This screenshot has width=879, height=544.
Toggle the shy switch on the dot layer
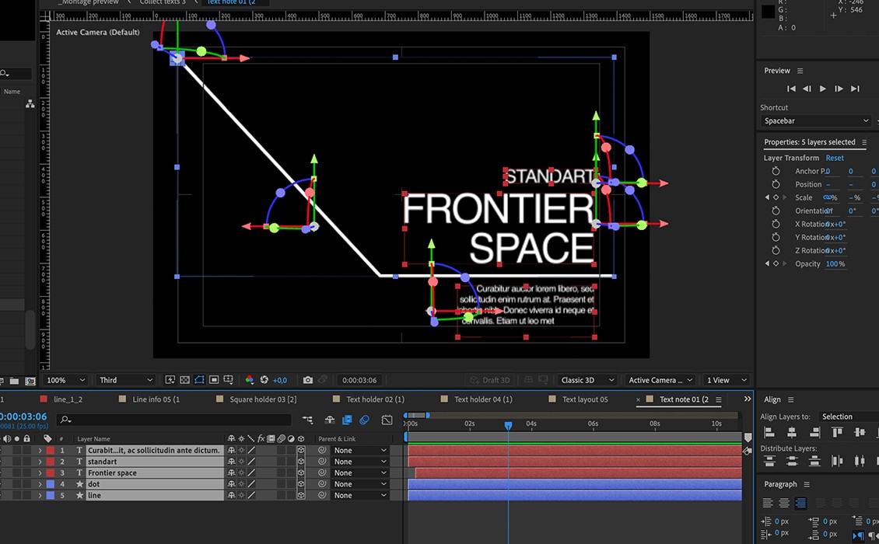[x=231, y=484]
